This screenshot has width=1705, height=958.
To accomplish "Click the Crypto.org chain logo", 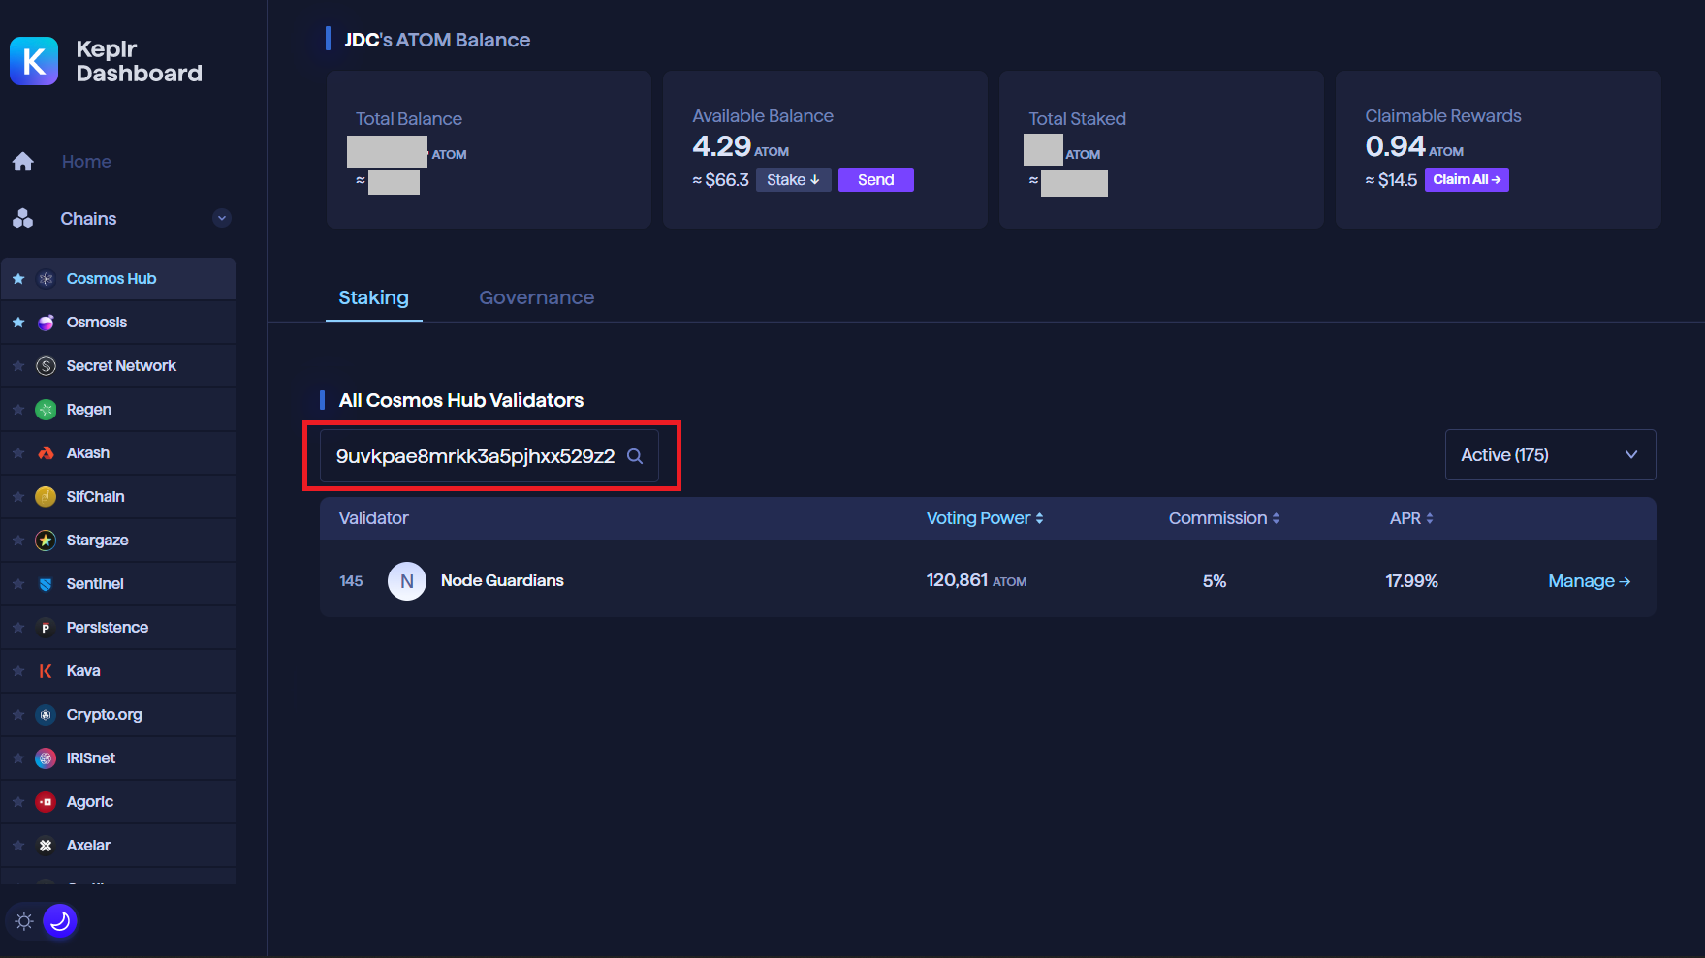I will tap(46, 715).
